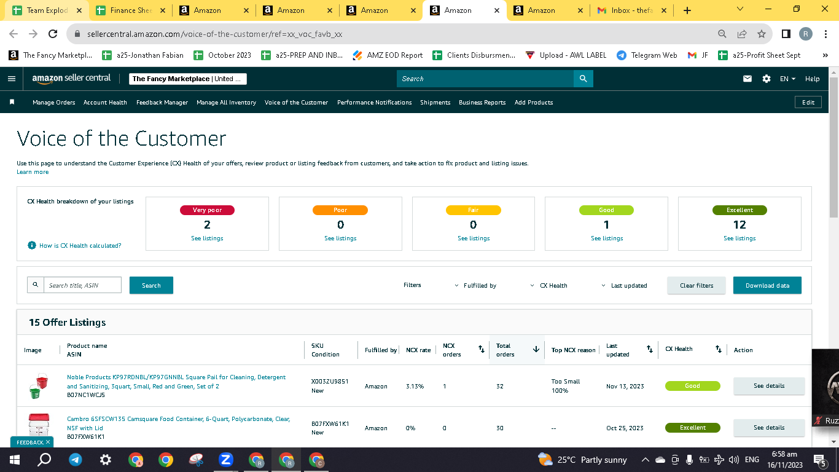Viewport: 839px width, 472px height.
Task: Open the Telegram Web bookmark
Action: 646,55
